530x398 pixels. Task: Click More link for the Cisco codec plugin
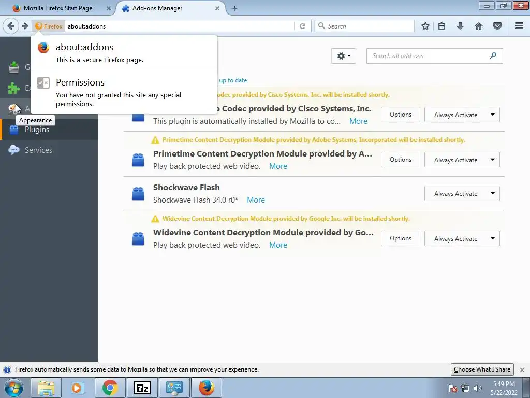pyautogui.click(x=358, y=121)
